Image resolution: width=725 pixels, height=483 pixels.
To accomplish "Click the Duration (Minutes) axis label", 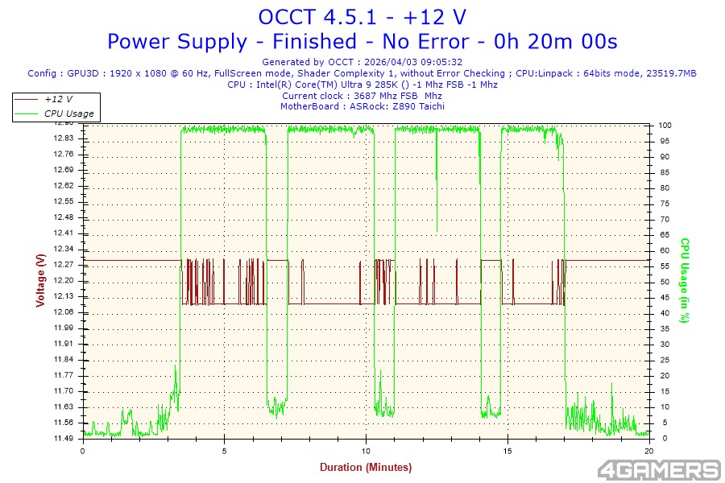I will (x=365, y=467).
